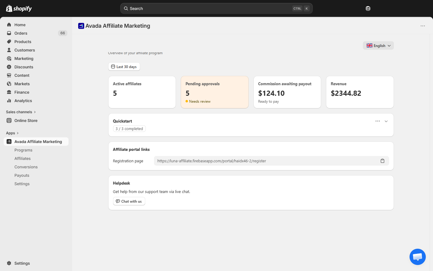Click the Discounts badge icon
The height and width of the screenshot is (271, 433).
(9, 67)
